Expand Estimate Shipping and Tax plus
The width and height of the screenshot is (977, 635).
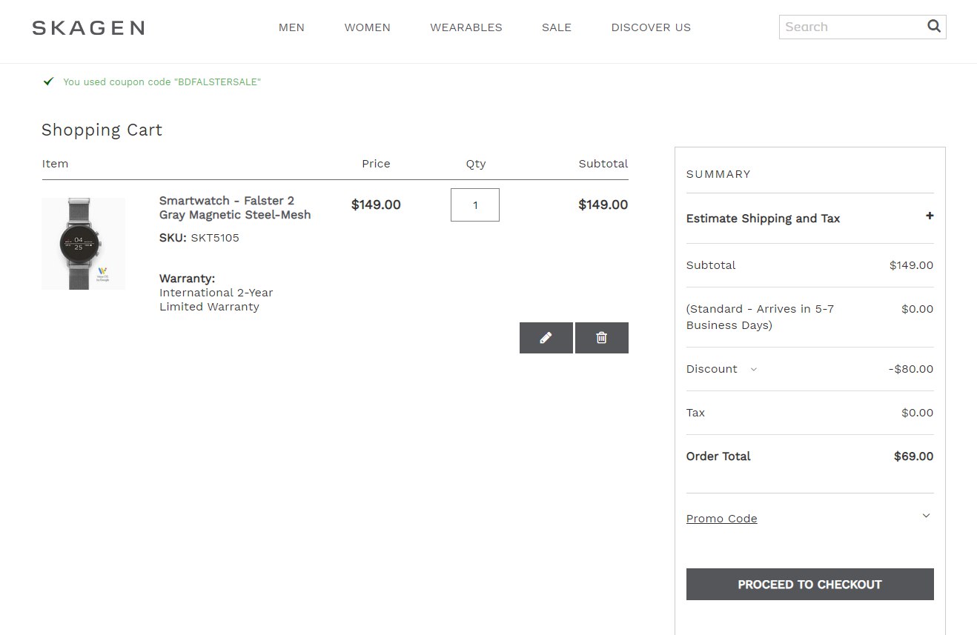[930, 216]
